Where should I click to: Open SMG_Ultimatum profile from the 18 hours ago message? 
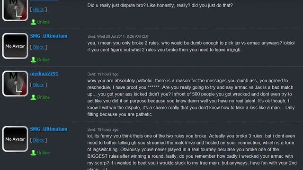pos(49,129)
